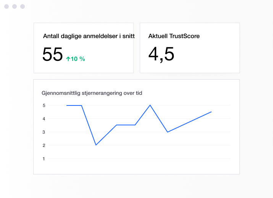Click the first gray window control dot
The height and width of the screenshot is (198, 273).
6,6
